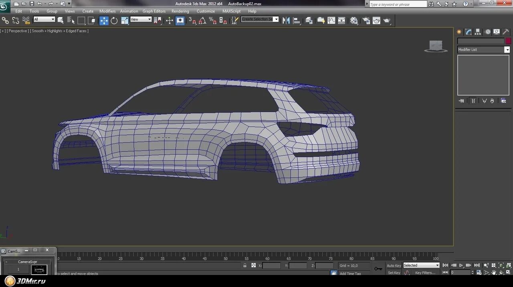The width and height of the screenshot is (513, 287).
Task: Click the object color swatch
Action: coord(508,41)
